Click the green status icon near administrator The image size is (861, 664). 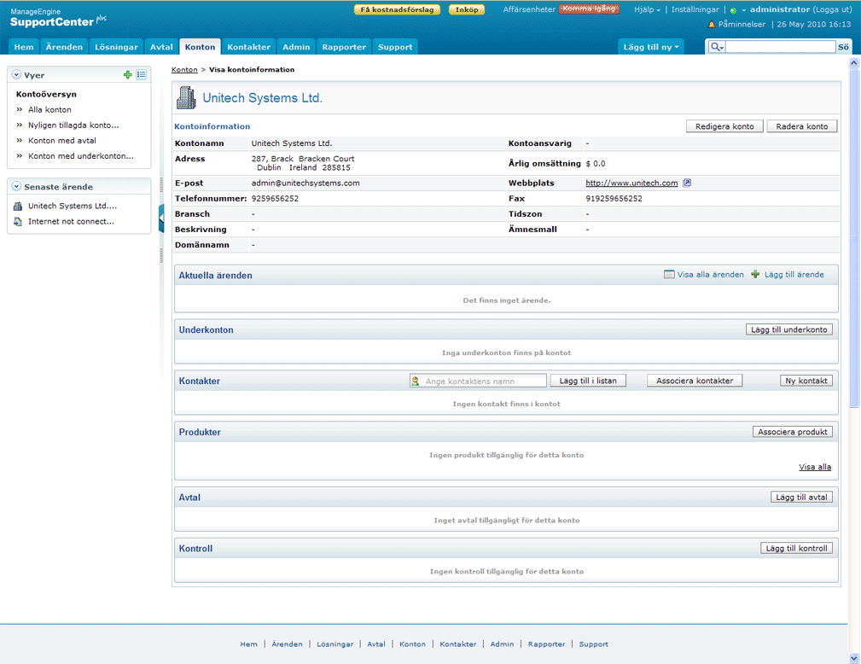(x=733, y=10)
